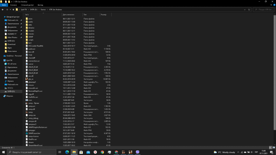276x155 pixels.
Task: Select the SAMPLauncher application icon
Action: pyautogui.click(x=27, y=133)
